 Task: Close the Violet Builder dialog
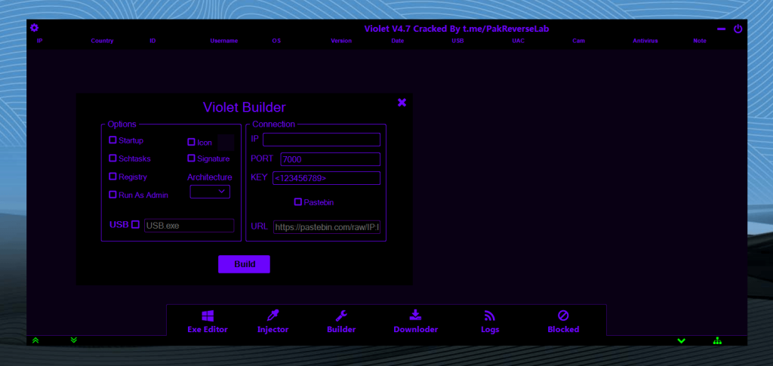tap(402, 103)
